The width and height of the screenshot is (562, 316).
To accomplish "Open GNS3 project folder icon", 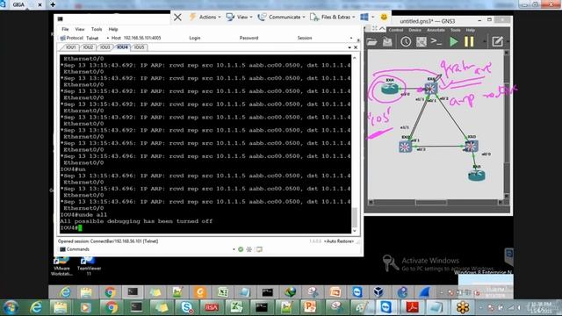I will click(x=371, y=42).
